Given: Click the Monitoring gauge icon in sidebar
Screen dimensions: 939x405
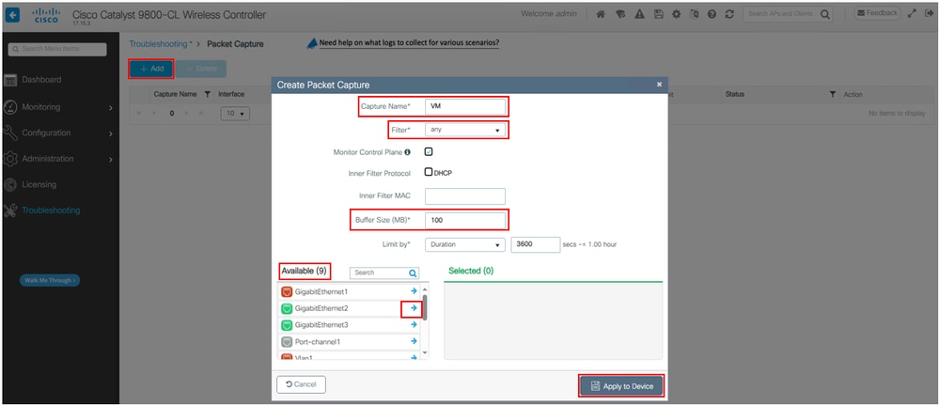Looking at the screenshot, I should [10, 106].
